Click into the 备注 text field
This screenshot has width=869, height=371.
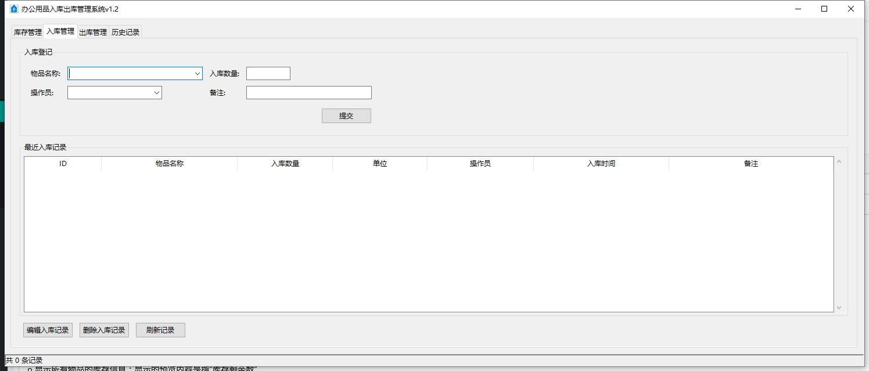click(308, 93)
